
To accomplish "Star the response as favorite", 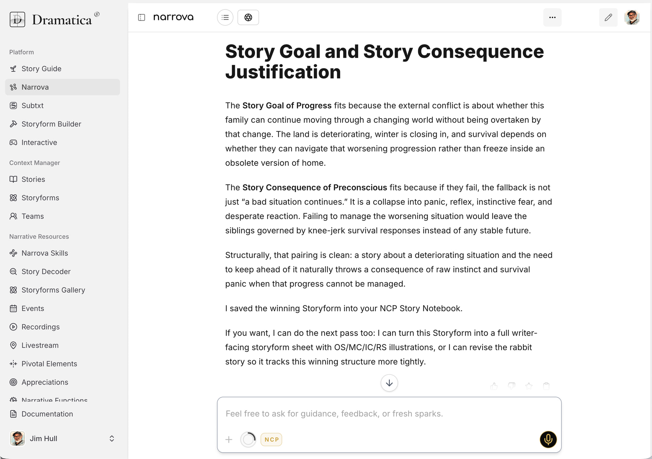I will click(529, 386).
